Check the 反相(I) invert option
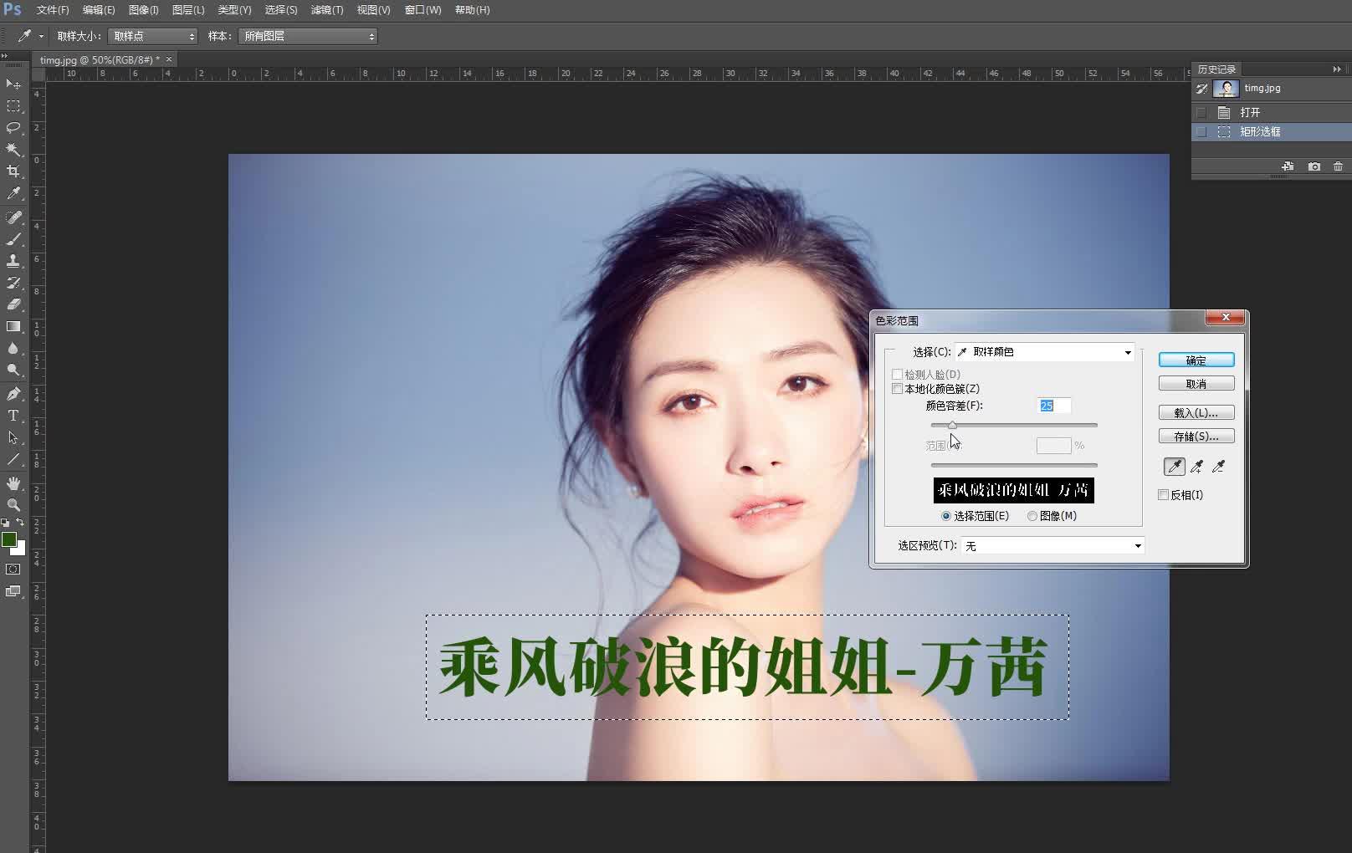The image size is (1352, 853). pos(1163,494)
